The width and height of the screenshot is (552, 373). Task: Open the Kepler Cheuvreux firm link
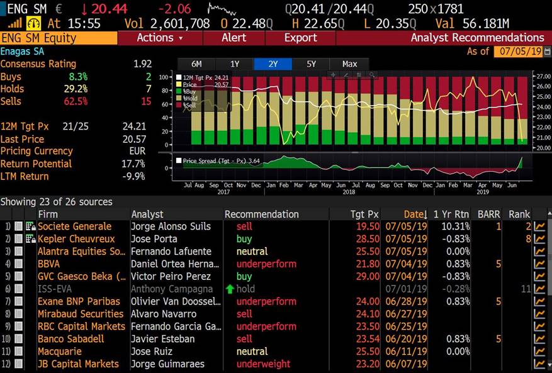coord(76,239)
